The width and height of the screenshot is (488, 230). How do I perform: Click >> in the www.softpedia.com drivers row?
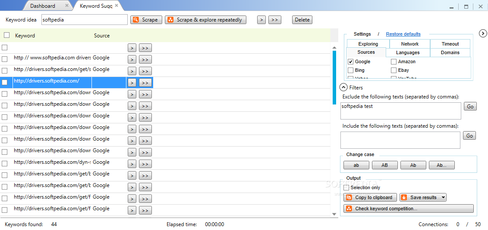point(145,59)
